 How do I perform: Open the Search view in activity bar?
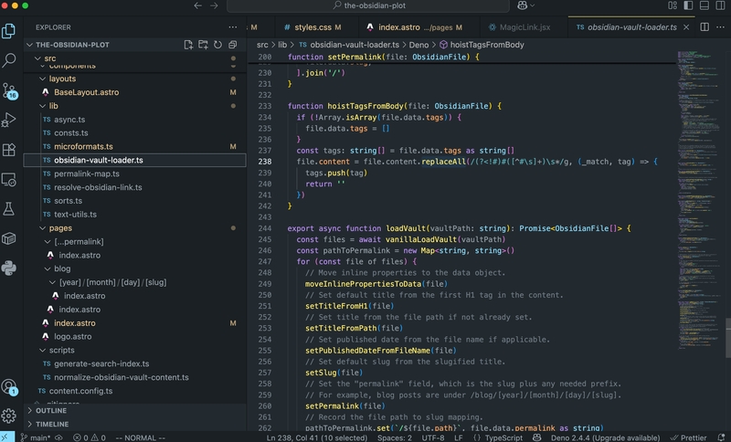point(10,60)
